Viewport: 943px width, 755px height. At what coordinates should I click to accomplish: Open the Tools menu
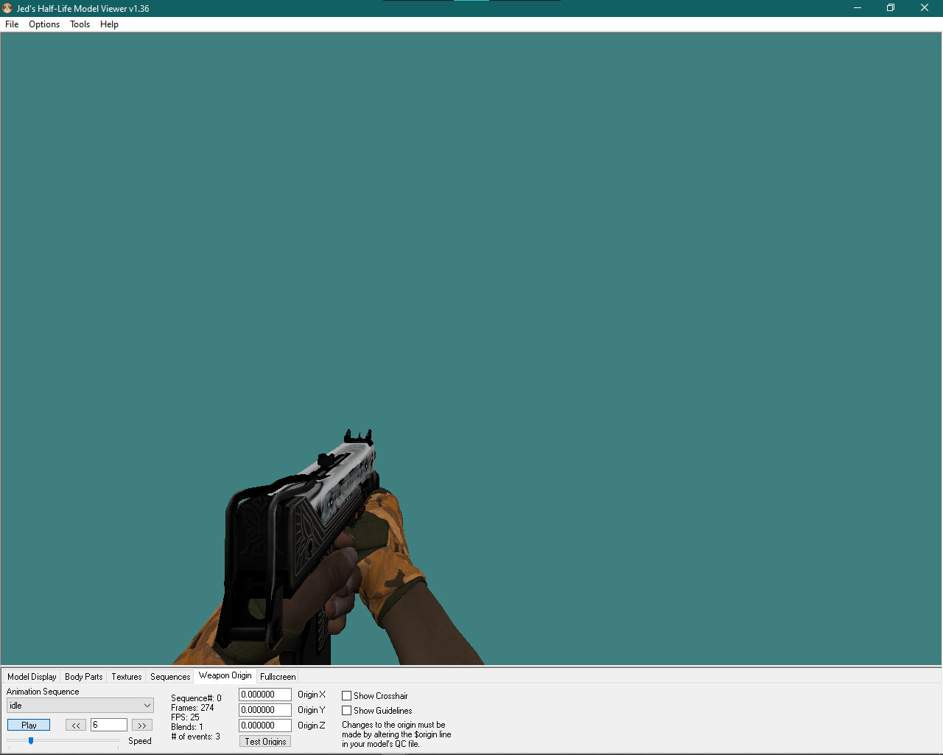click(x=80, y=24)
